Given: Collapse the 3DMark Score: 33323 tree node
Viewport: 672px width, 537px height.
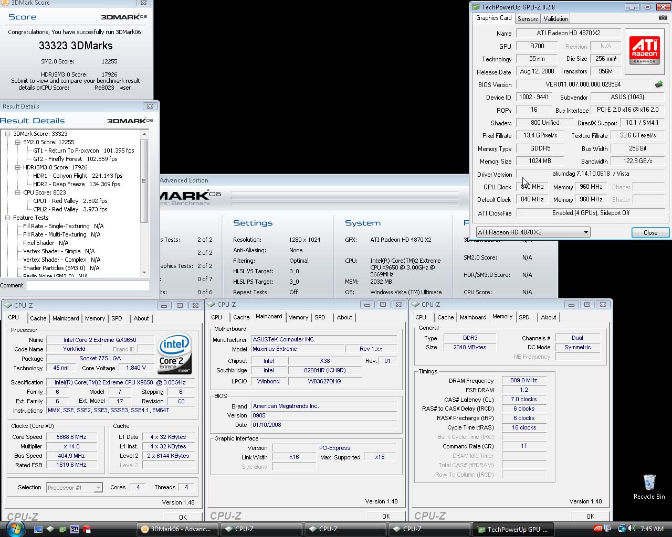Looking at the screenshot, I should click(x=8, y=134).
